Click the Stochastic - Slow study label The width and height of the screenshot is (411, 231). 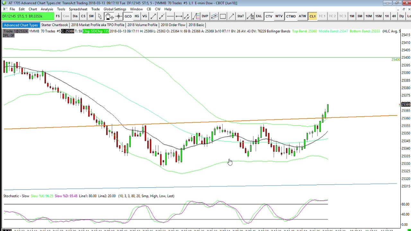pos(16,196)
